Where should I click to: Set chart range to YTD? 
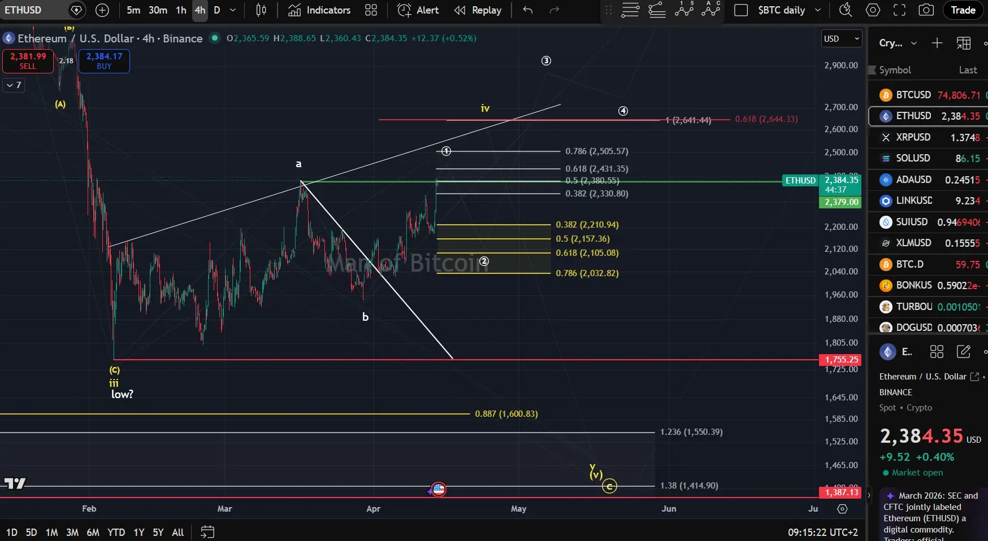coord(116,532)
